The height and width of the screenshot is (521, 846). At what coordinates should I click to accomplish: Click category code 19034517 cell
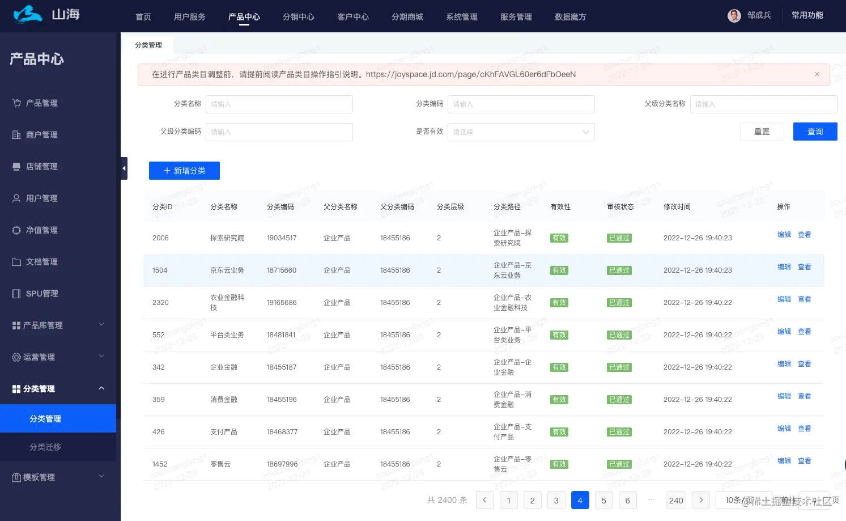[282, 238]
